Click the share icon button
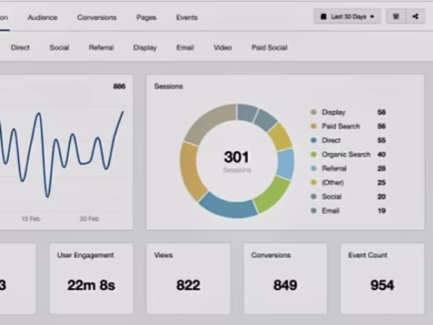Image resolution: width=433 pixels, height=325 pixels. 415,17
